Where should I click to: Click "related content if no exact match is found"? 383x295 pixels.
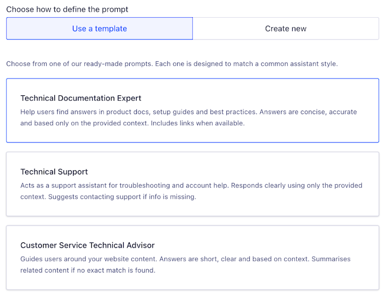(88, 271)
